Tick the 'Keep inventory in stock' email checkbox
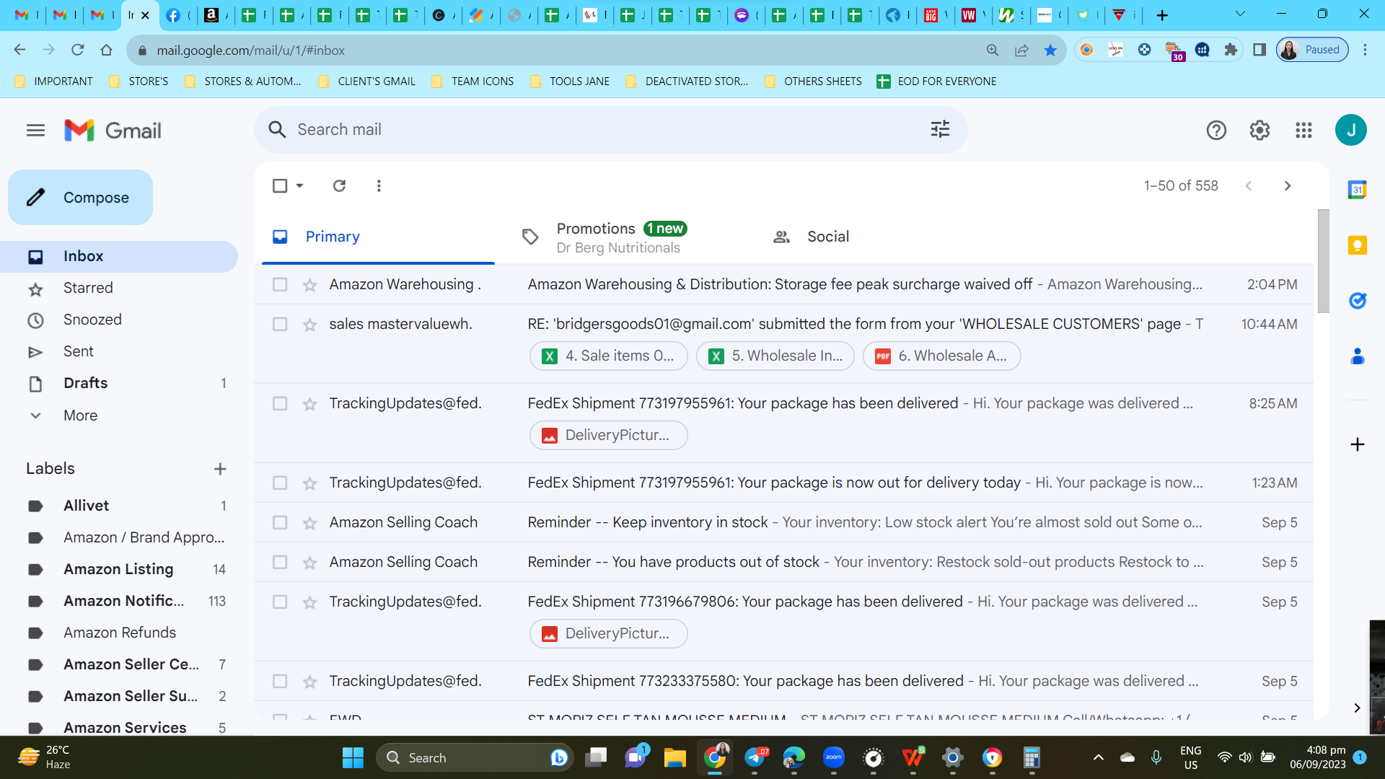This screenshot has height=779, width=1385. tap(280, 523)
